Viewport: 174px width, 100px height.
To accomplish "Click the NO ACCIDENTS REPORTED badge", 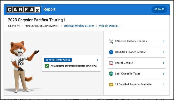I will (58, 60).
